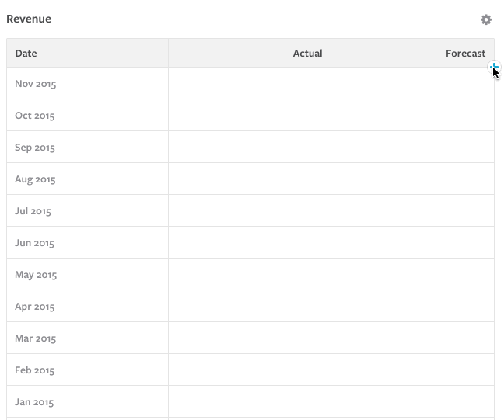Click the Forecast cell for May 2015

click(x=412, y=275)
